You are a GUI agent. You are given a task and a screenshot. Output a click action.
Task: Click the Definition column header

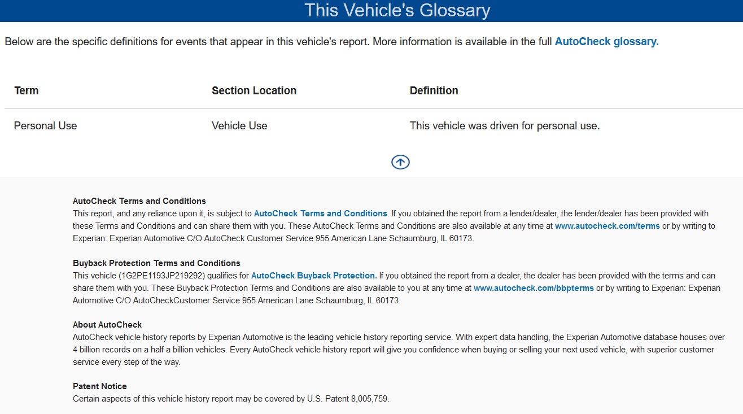(x=434, y=90)
